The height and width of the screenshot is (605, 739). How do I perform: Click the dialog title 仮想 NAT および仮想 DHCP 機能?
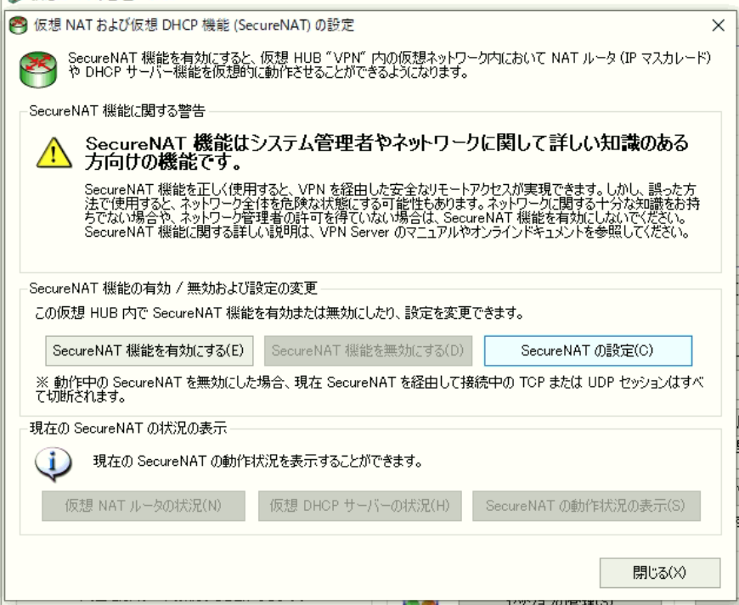point(195,25)
